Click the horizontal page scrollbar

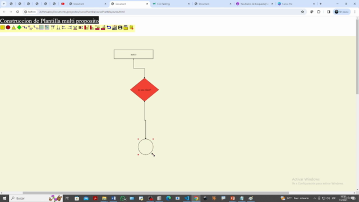[x=156, y=193]
